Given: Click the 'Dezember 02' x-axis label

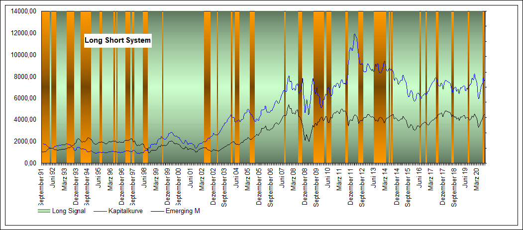Looking at the screenshot, I should [213, 185].
